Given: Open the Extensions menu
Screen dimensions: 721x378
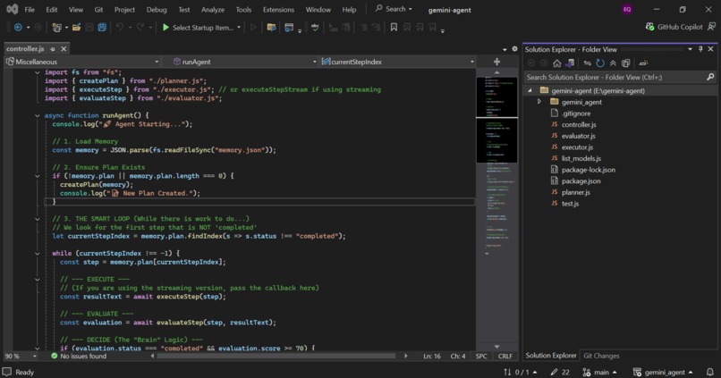Looking at the screenshot, I should click(x=278, y=10).
